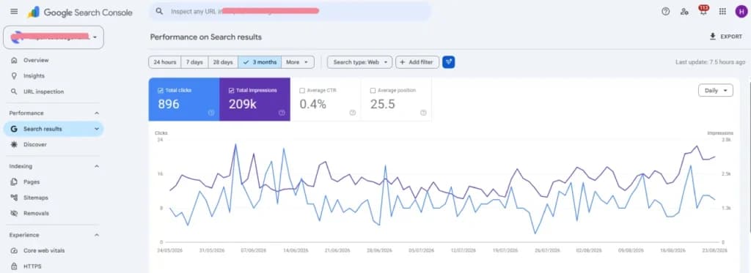Click the URL inspection magnifier icon

[x=14, y=91]
